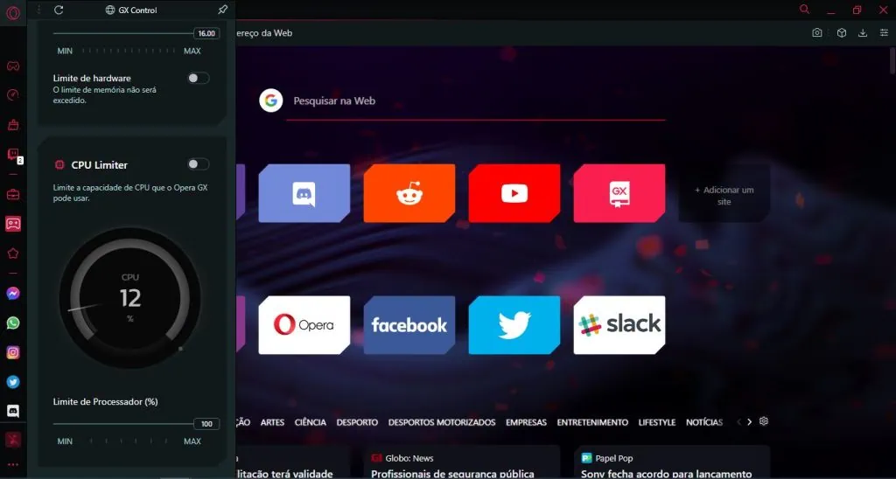Open the Discord speed dial tile

(304, 193)
